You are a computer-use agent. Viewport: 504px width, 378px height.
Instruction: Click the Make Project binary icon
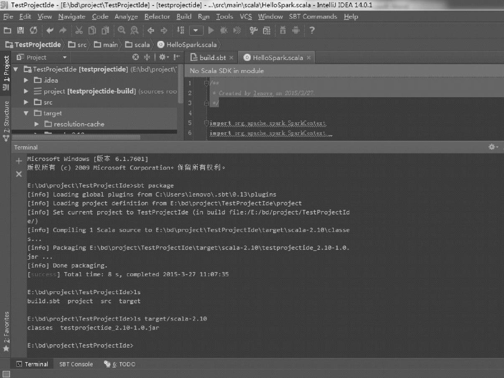(x=180, y=30)
